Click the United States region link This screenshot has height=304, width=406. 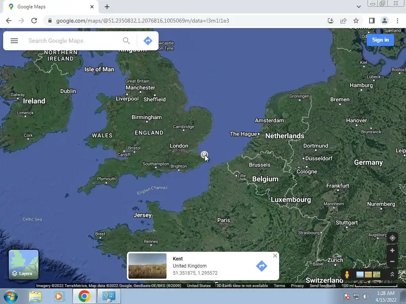point(199,286)
